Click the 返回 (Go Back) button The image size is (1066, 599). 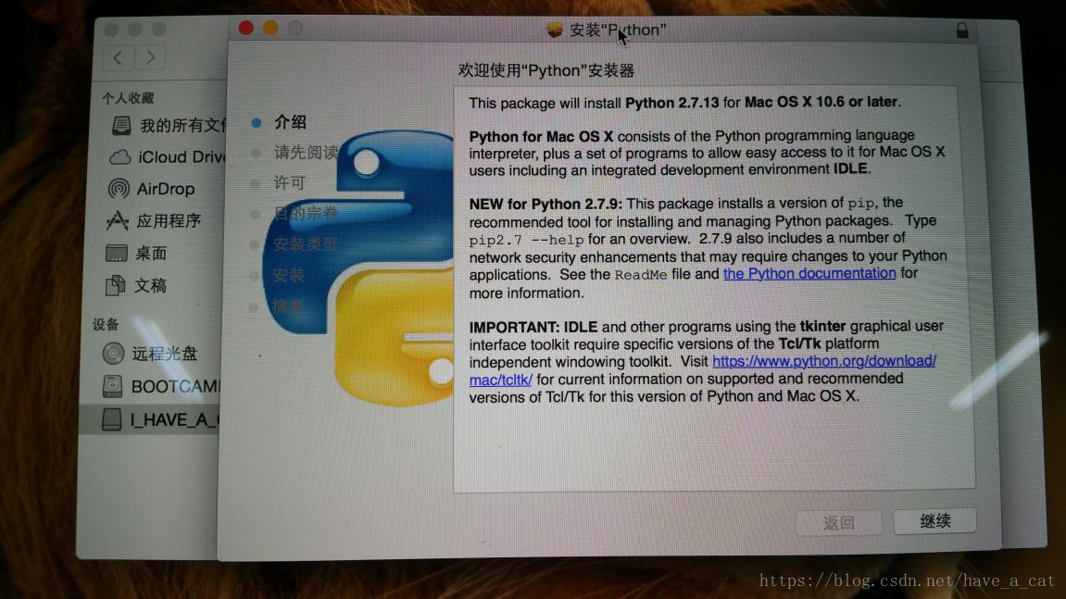(x=839, y=523)
